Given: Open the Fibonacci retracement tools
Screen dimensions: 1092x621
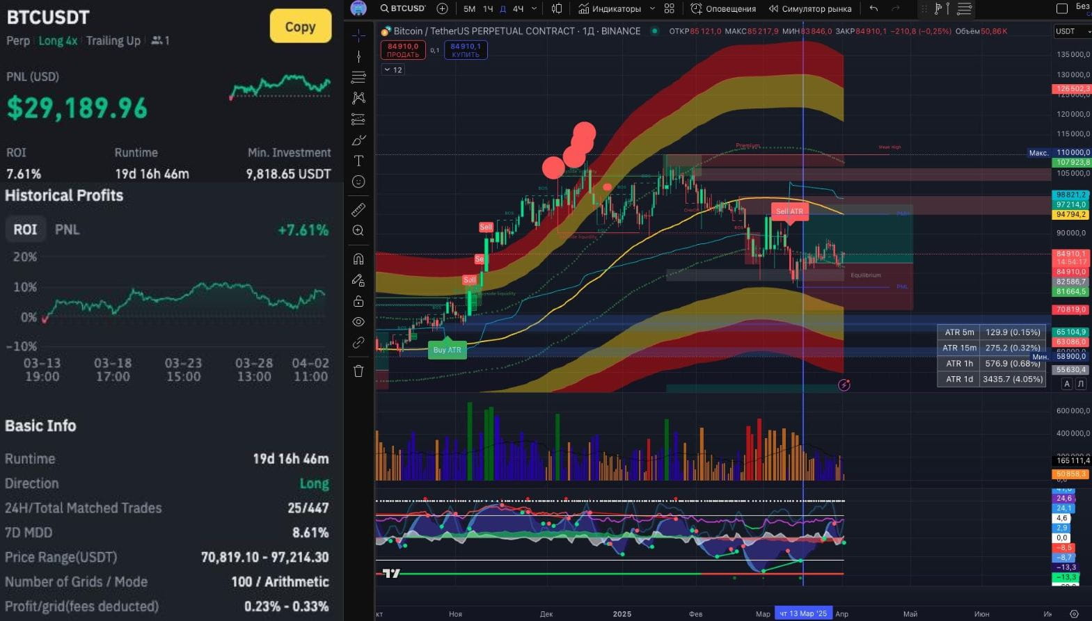Looking at the screenshot, I should pos(358,77).
